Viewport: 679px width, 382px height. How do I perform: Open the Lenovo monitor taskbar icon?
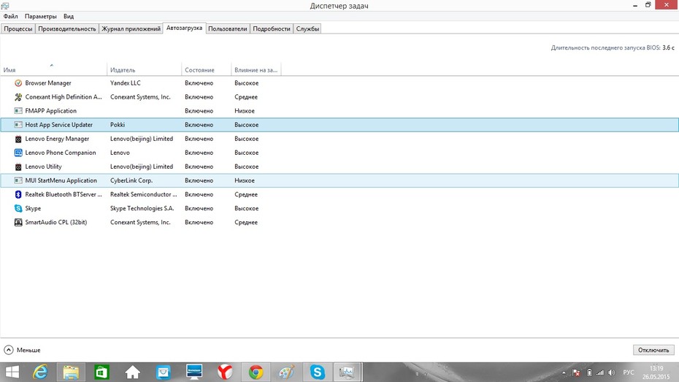(194, 372)
